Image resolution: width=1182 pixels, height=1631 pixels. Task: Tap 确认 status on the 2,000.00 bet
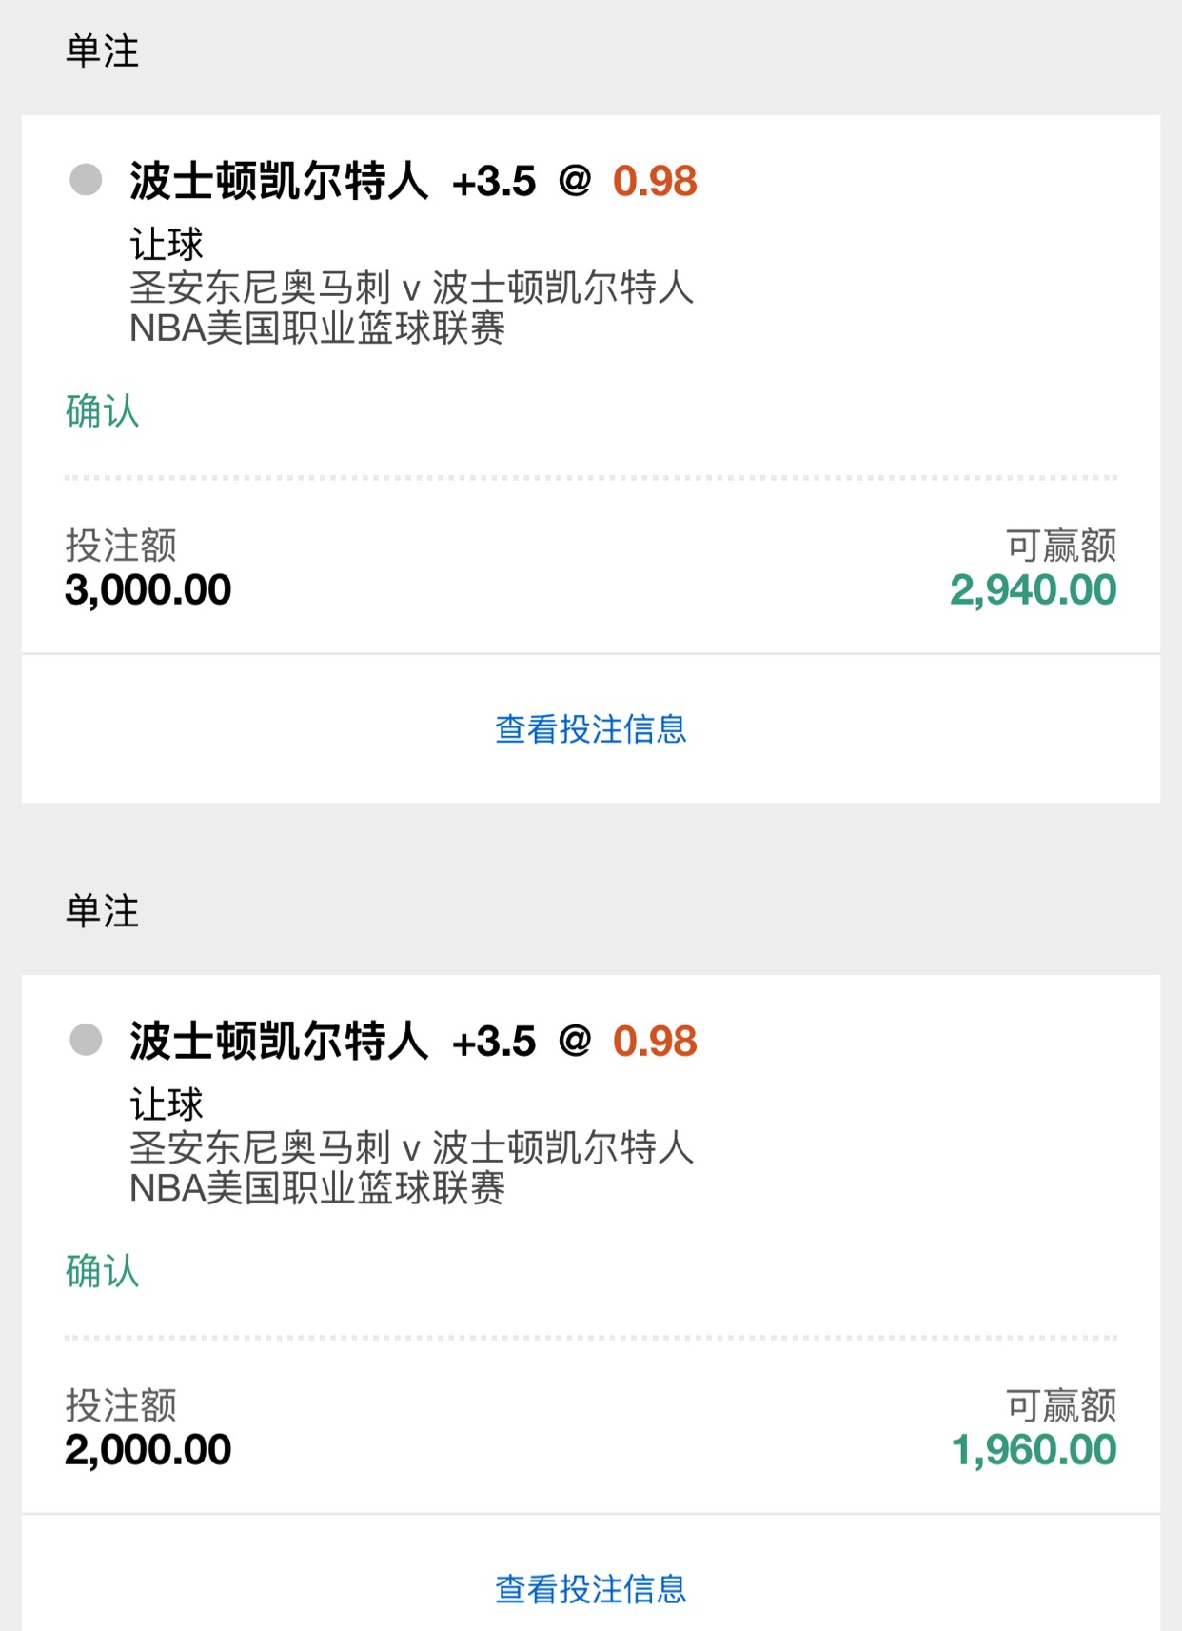click(x=102, y=1271)
